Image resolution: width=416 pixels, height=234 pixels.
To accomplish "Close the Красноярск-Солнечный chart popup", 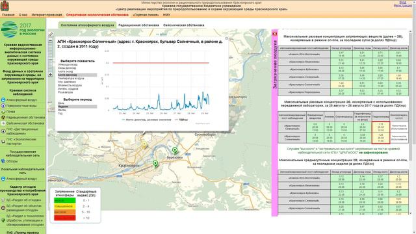I will [x=227, y=39].
